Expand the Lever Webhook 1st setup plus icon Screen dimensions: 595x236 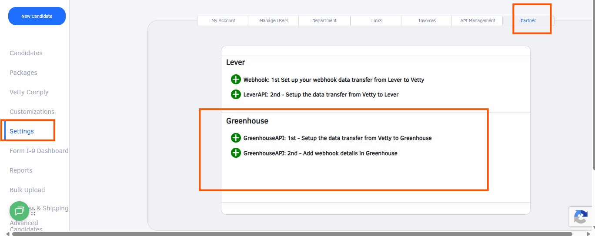coord(236,80)
